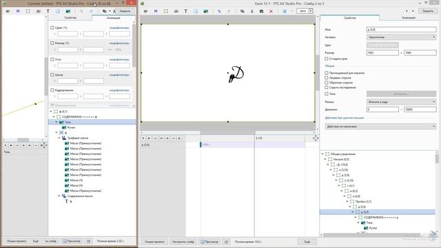Viewport: 441px width, 248px height.
Task: Click the Имя name input field
Action: click(401, 30)
